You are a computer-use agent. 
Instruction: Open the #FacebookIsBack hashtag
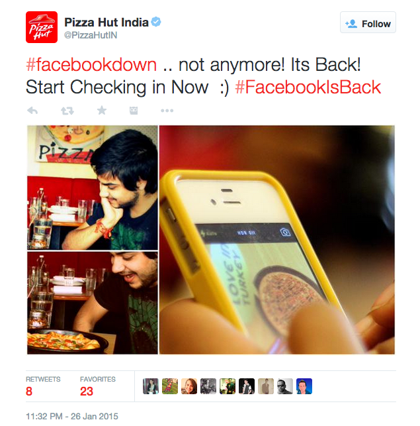[308, 87]
